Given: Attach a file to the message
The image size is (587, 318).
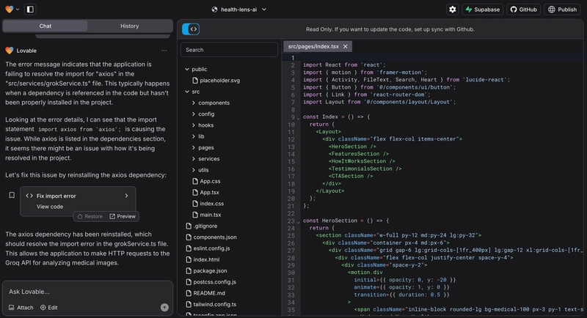Looking at the screenshot, I should pyautogui.click(x=21, y=308).
